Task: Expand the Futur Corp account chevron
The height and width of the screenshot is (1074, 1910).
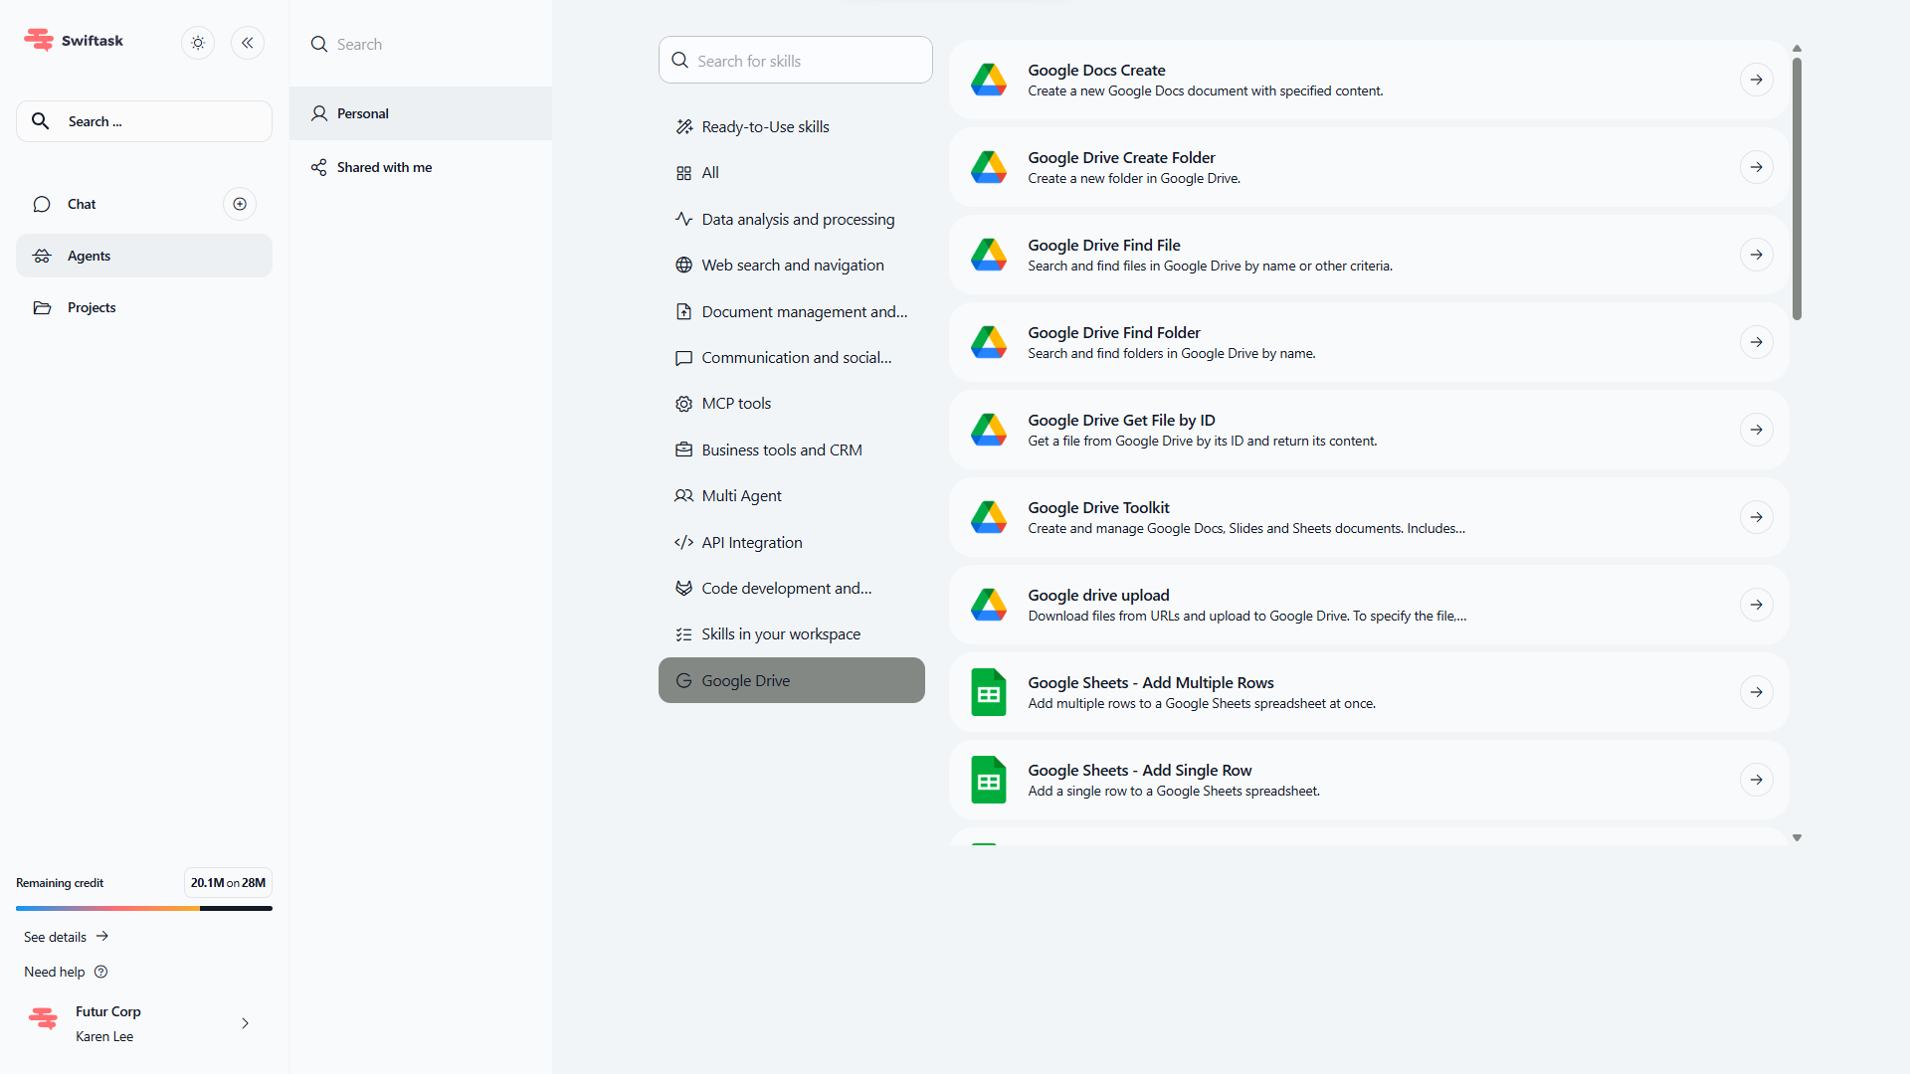Action: point(245,1023)
